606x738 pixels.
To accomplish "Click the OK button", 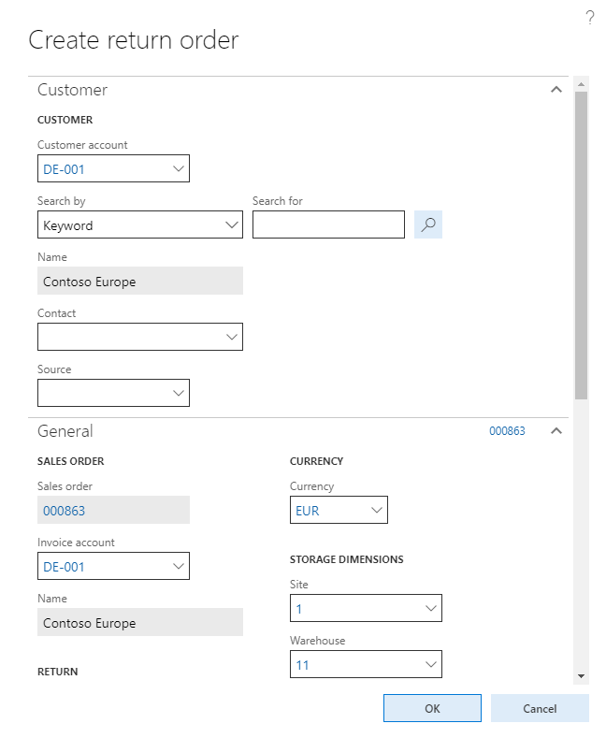I will [x=432, y=708].
